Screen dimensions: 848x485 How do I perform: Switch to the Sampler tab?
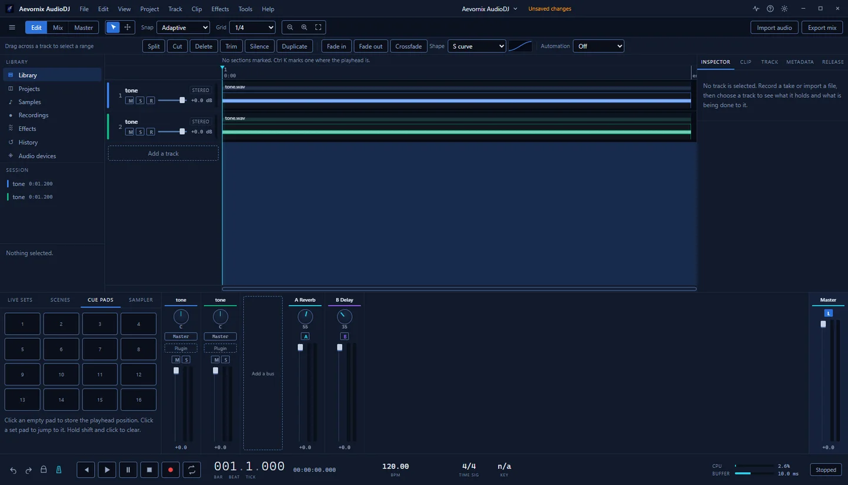click(x=141, y=300)
